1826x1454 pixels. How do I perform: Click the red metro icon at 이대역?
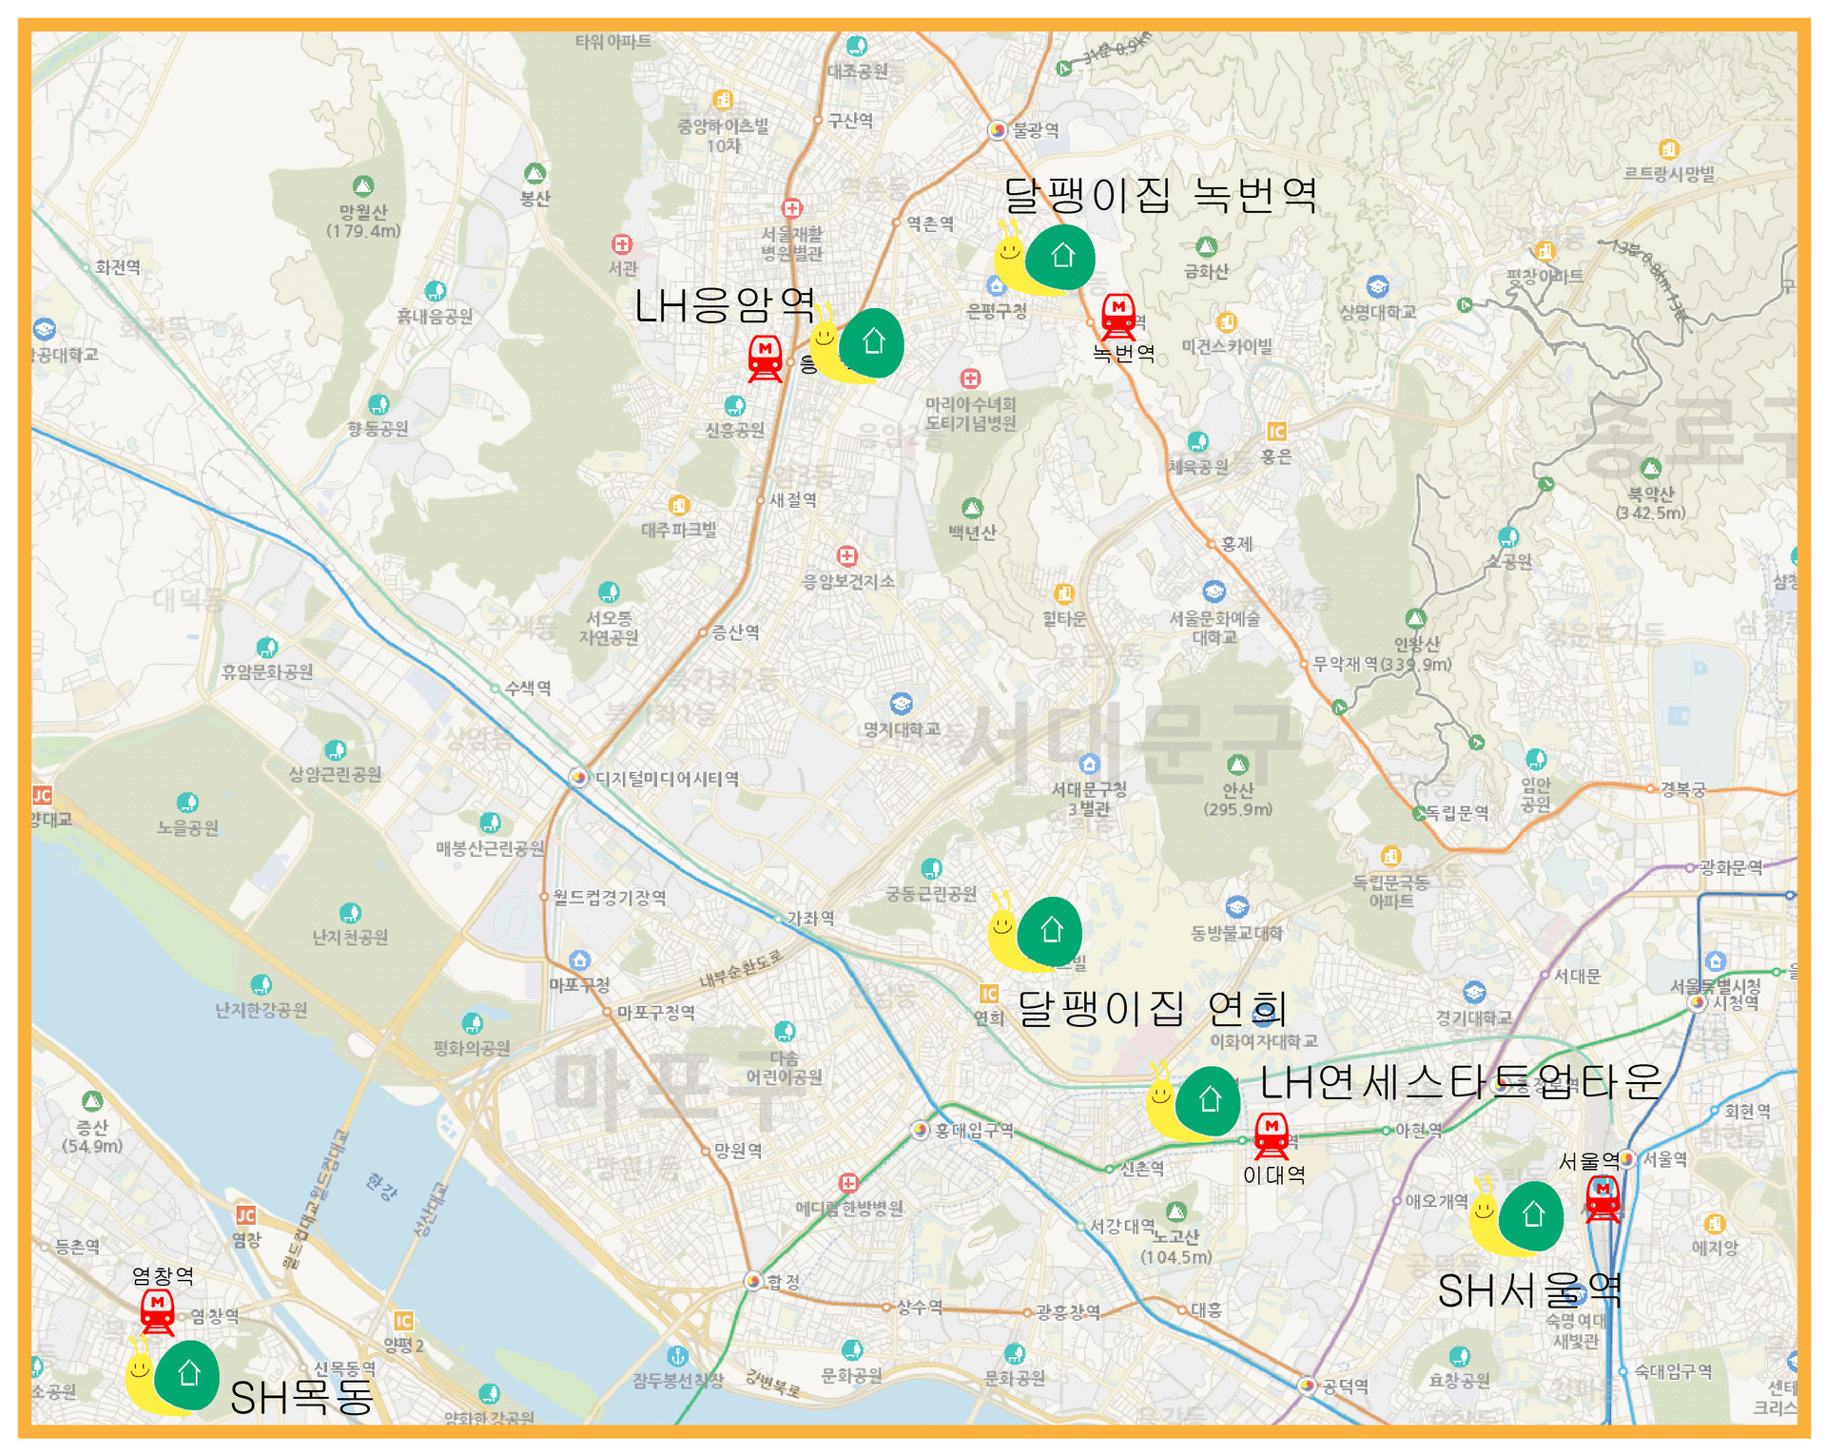[1272, 1136]
